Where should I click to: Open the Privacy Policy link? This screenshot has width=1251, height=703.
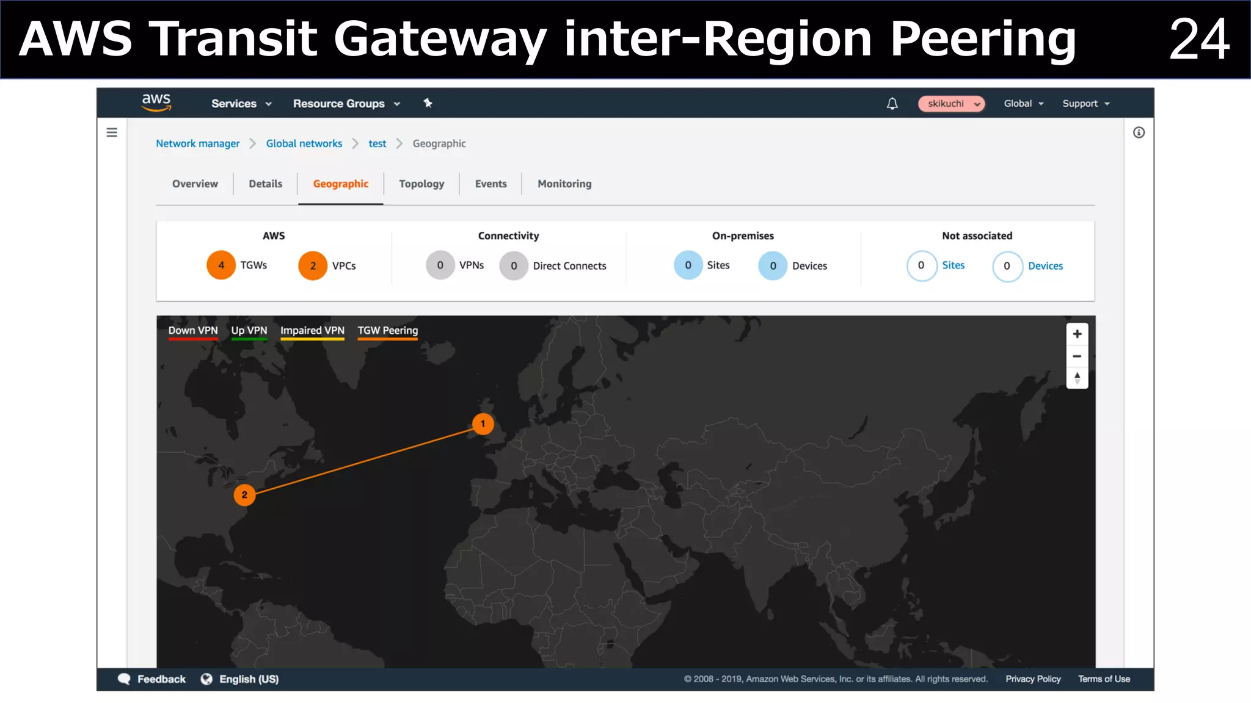[1033, 679]
